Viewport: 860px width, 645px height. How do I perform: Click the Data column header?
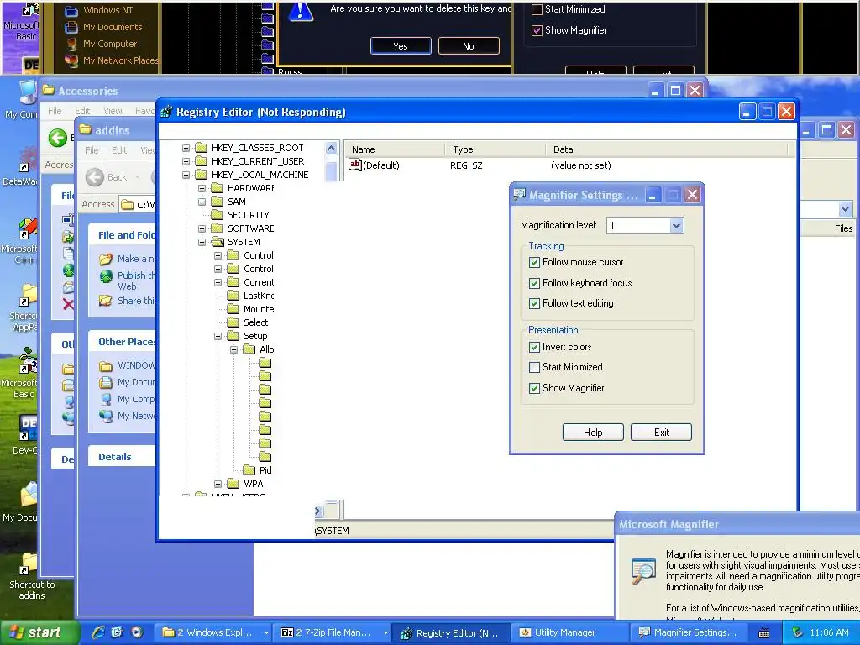666,149
